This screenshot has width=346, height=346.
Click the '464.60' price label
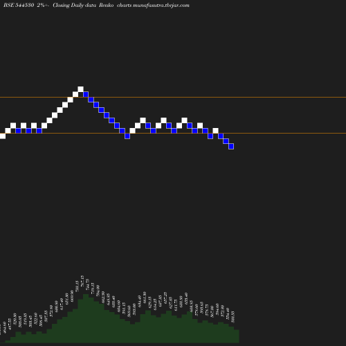pyautogui.click(x=5, y=328)
